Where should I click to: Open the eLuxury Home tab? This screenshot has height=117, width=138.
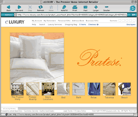pos(9,109)
